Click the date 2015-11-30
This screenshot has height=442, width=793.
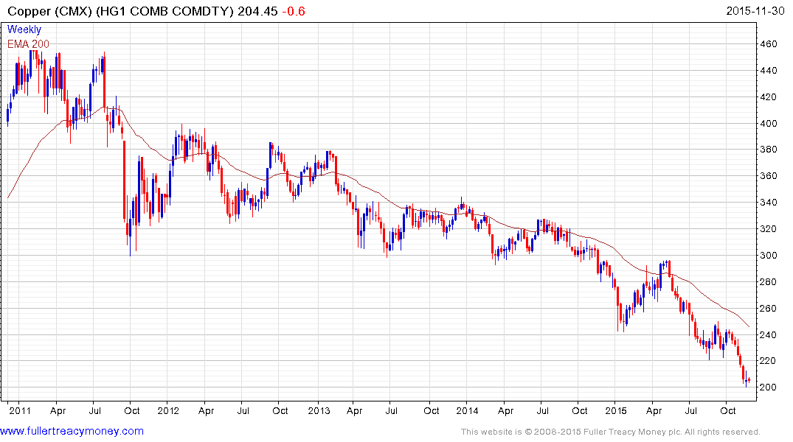755,10
